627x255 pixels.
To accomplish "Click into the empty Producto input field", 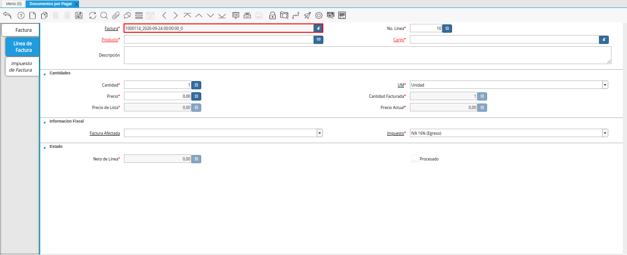I will click(x=219, y=40).
